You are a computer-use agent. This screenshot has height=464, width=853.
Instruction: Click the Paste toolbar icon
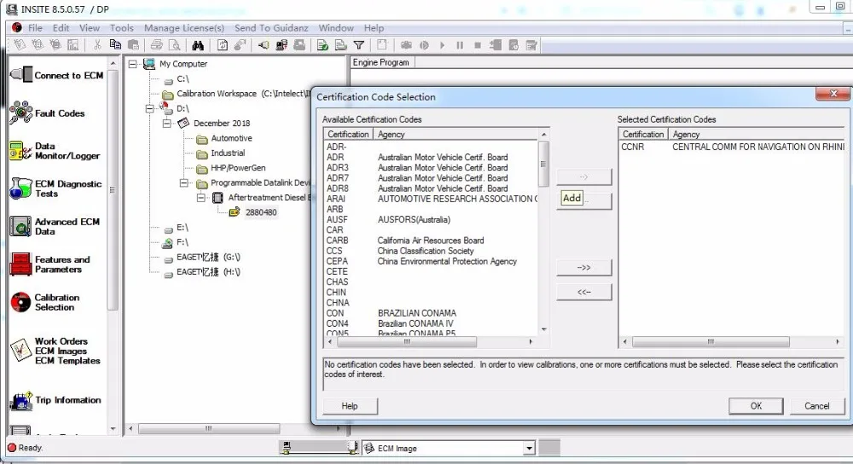[x=133, y=45]
